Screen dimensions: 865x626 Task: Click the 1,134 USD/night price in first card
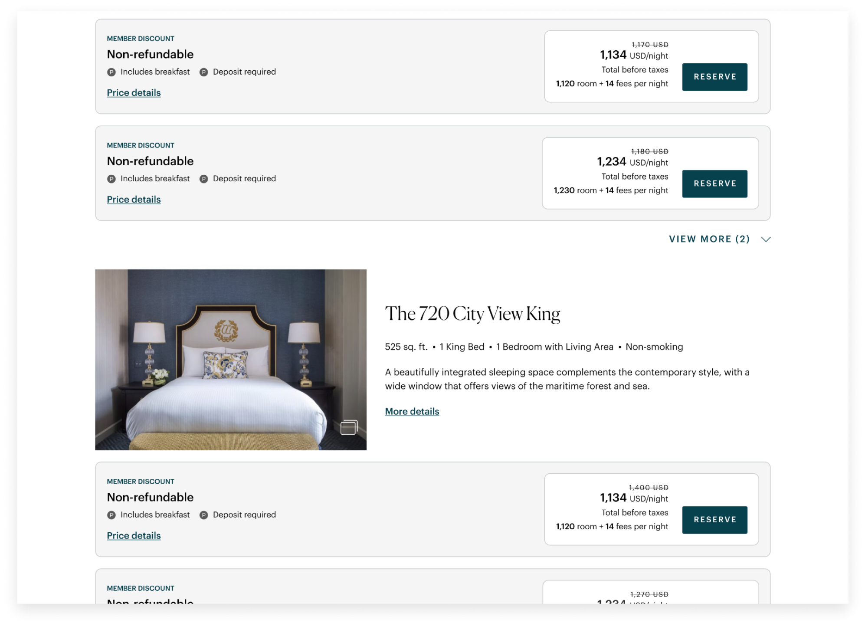point(634,55)
